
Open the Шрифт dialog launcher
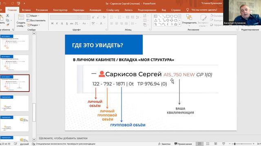(x=106, y=30)
